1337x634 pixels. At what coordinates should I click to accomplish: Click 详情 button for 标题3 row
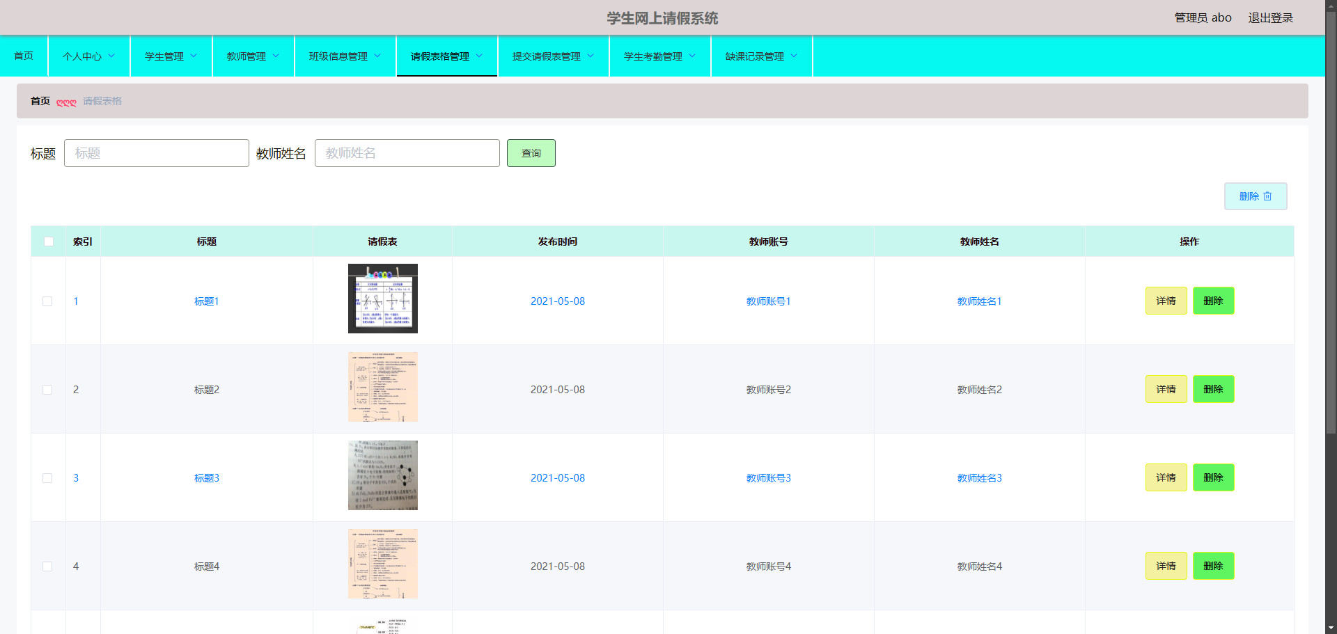pyautogui.click(x=1166, y=477)
